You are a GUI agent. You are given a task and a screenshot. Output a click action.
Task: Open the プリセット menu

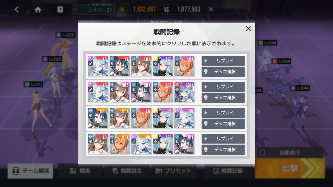pos(174,171)
